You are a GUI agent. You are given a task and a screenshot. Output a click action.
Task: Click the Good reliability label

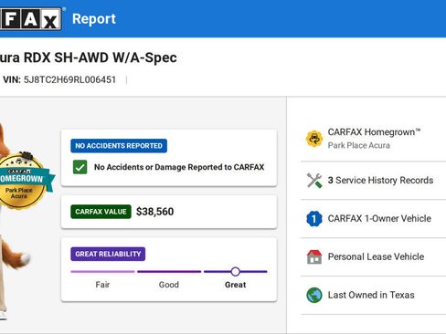[169, 285]
